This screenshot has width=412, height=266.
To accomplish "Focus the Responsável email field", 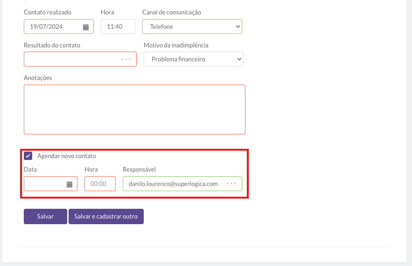I will pyautogui.click(x=182, y=184).
